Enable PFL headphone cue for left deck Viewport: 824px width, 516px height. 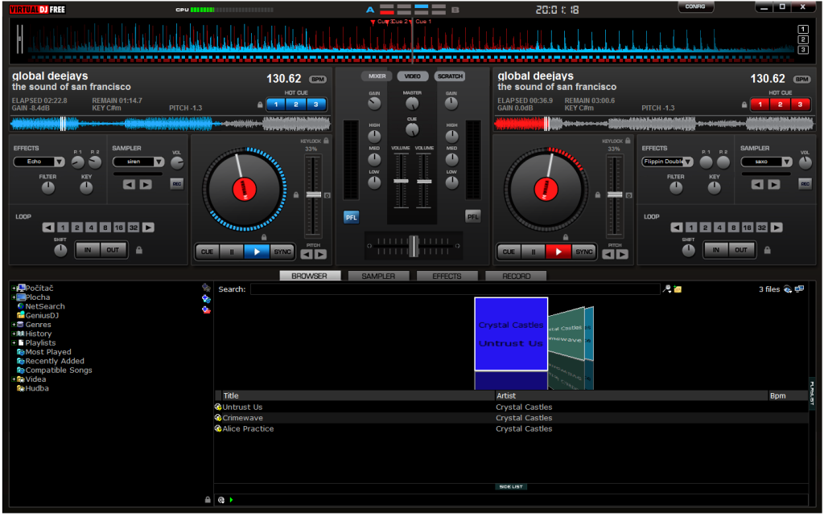pyautogui.click(x=351, y=217)
